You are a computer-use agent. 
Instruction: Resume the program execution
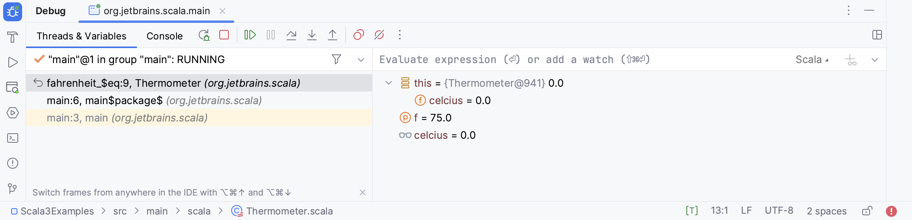[250, 35]
